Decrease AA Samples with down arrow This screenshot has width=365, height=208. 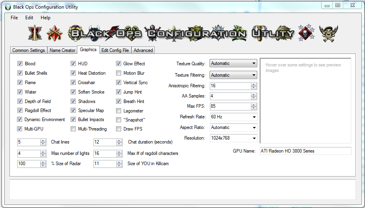254,98
